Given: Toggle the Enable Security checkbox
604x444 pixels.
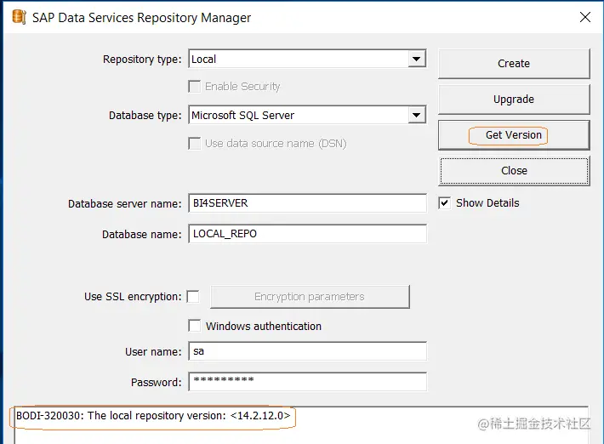Looking at the screenshot, I should click(x=195, y=86).
